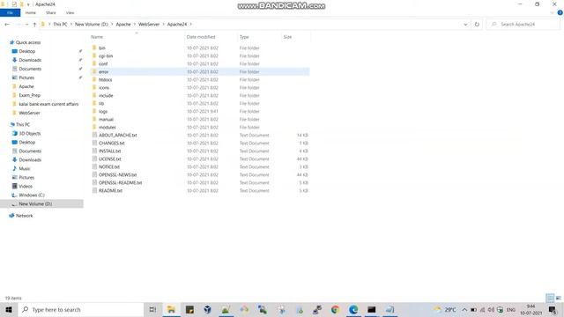The image size is (564, 317).
Task: Open the logs folder
Action: click(103, 112)
